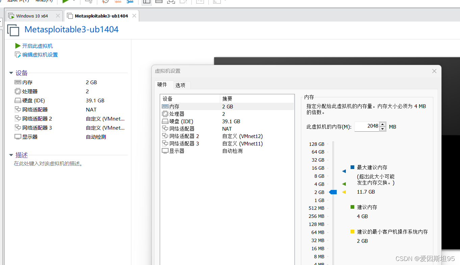Click the 设备 column header
Image resolution: width=460 pixels, height=265 pixels.
tap(190, 99)
